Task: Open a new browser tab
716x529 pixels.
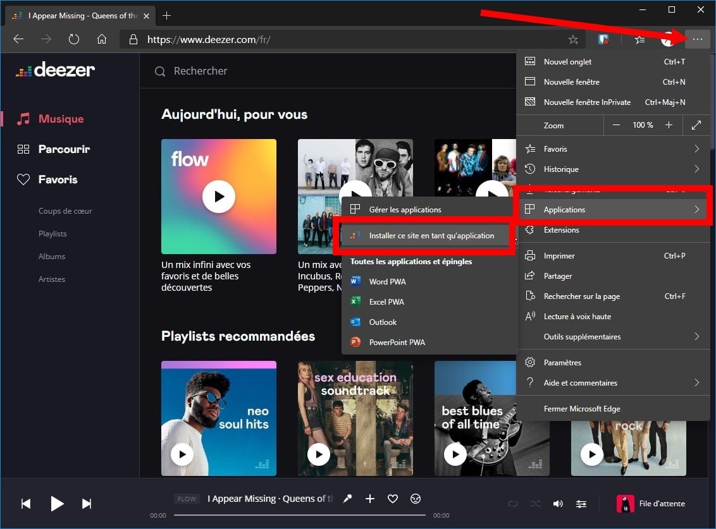Action: point(167,16)
